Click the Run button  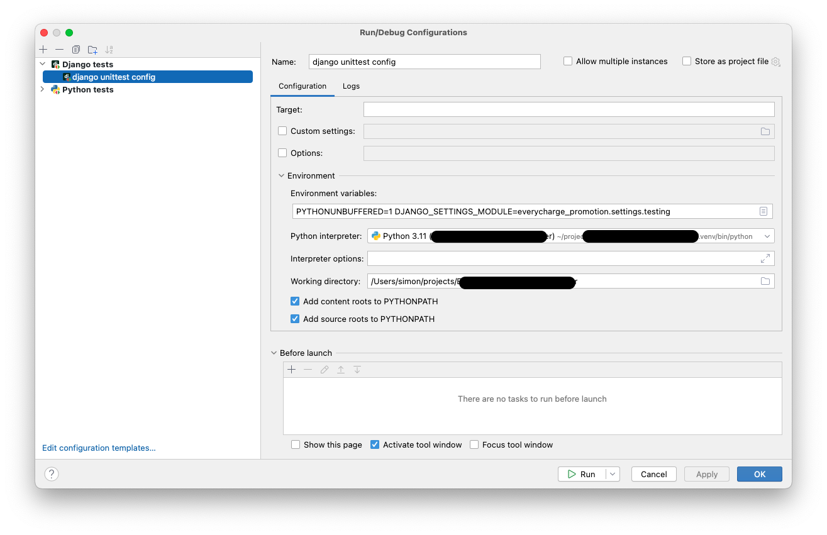(x=582, y=474)
